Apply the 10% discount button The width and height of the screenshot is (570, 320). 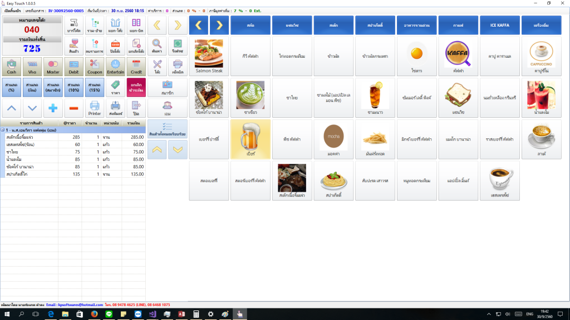click(74, 87)
